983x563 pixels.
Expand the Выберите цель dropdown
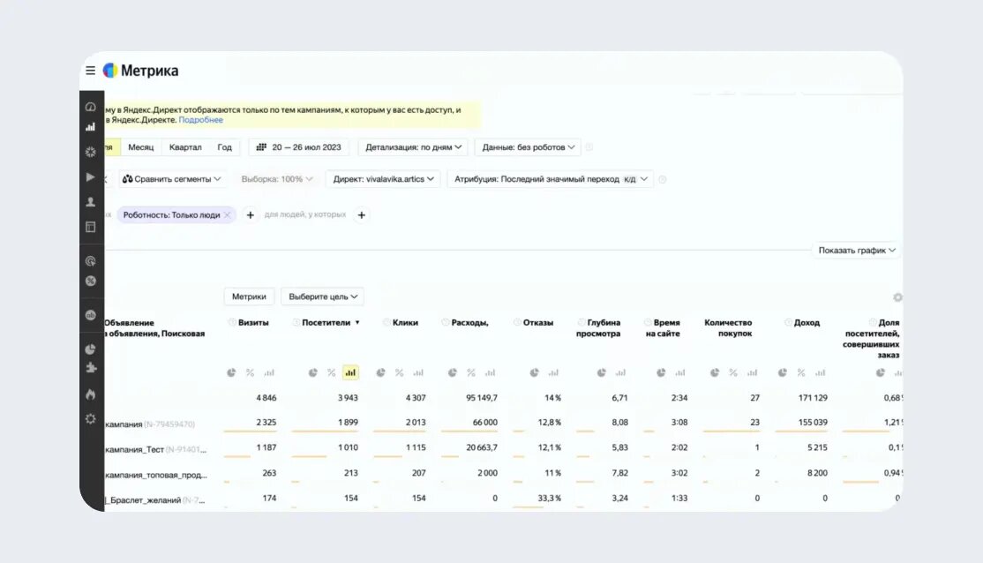click(x=322, y=297)
